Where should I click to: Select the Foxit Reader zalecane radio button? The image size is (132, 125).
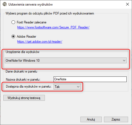pyautogui.click(x=13, y=22)
